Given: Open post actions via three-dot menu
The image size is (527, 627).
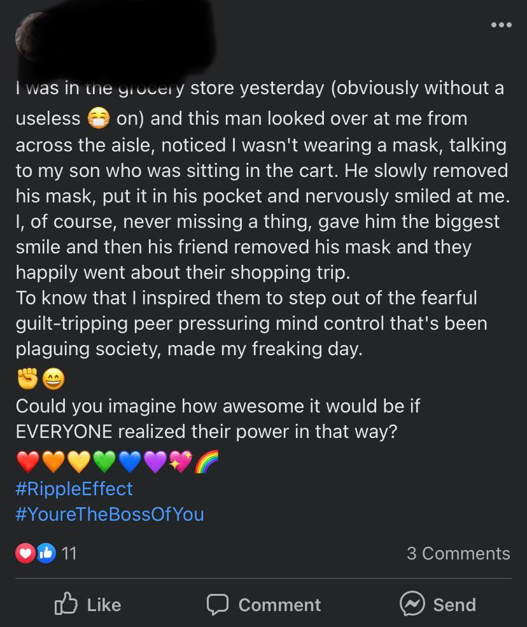Looking at the screenshot, I should pyautogui.click(x=502, y=25).
